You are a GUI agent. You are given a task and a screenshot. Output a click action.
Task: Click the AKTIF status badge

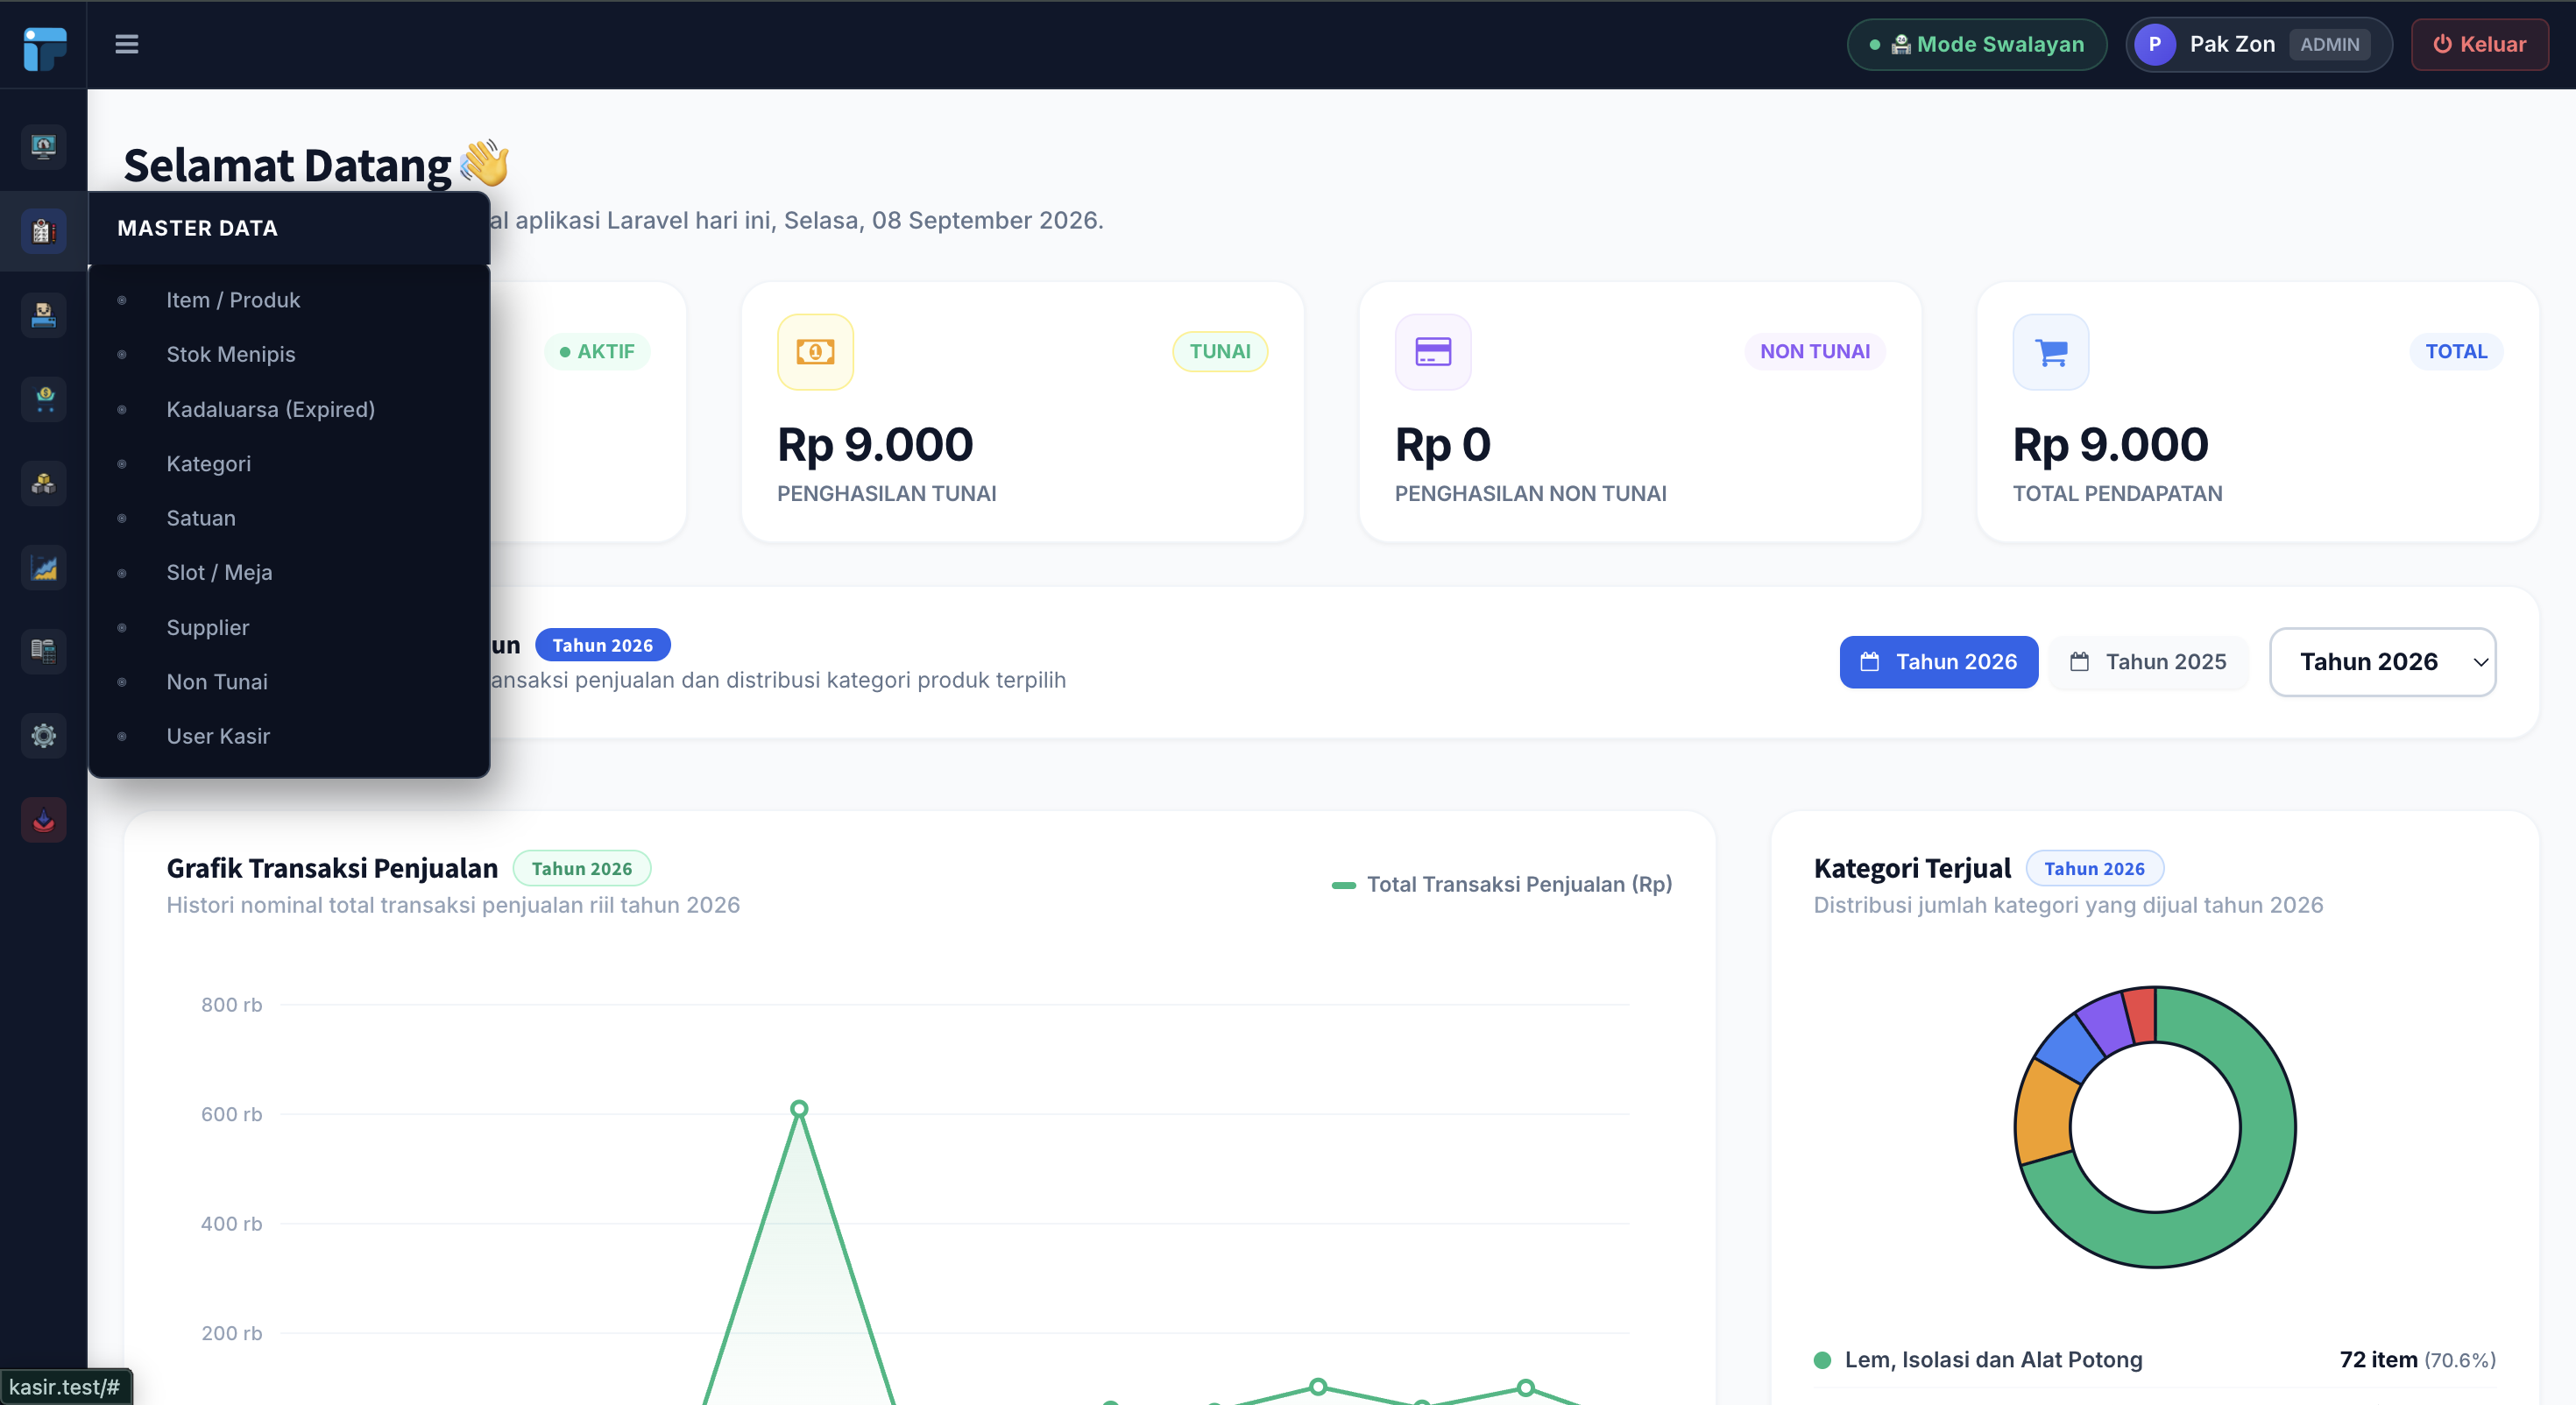point(597,351)
